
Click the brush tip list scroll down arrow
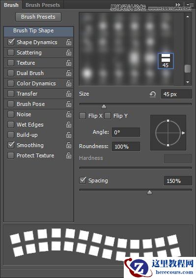188,82
